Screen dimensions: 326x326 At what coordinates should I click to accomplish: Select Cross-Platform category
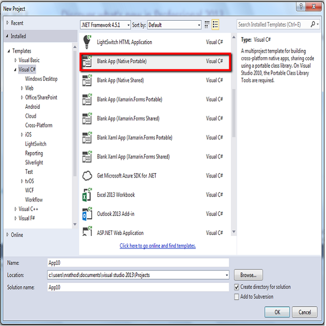pos(39,125)
